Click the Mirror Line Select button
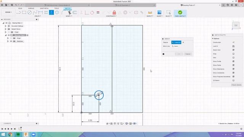 pyautogui.click(x=175, y=46)
